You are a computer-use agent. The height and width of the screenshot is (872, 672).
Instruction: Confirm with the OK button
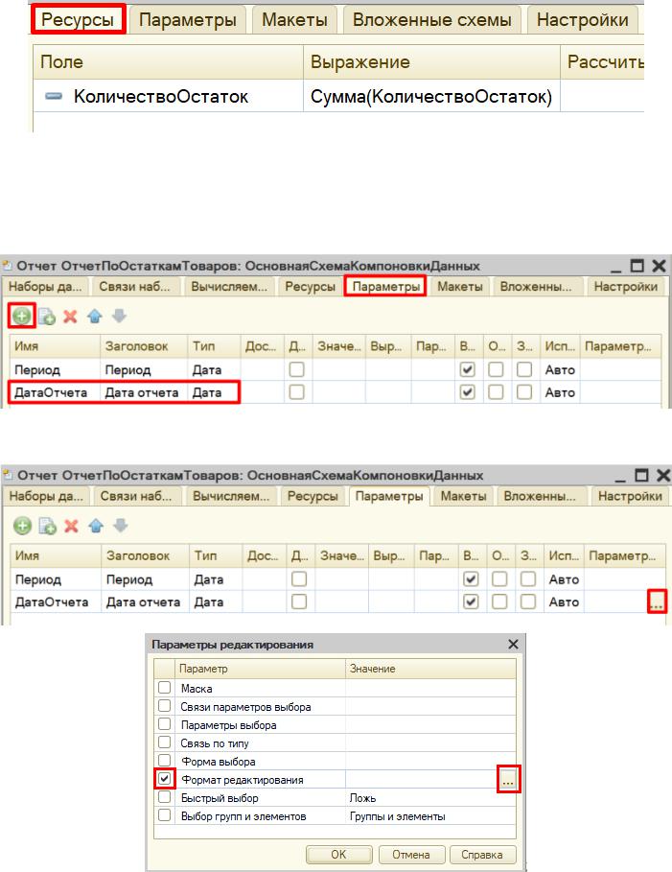(338, 854)
